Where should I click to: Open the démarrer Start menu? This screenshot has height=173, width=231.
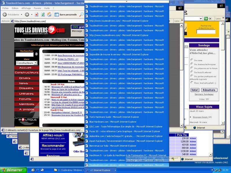pos(14,170)
